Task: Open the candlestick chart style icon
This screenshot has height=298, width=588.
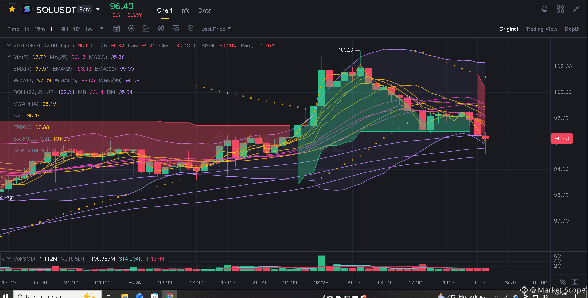Action: [x=161, y=29]
